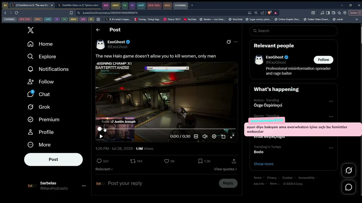This screenshot has width=362, height=203.
Task: Click the video progress scrubber handle
Action: click(x=100, y=129)
